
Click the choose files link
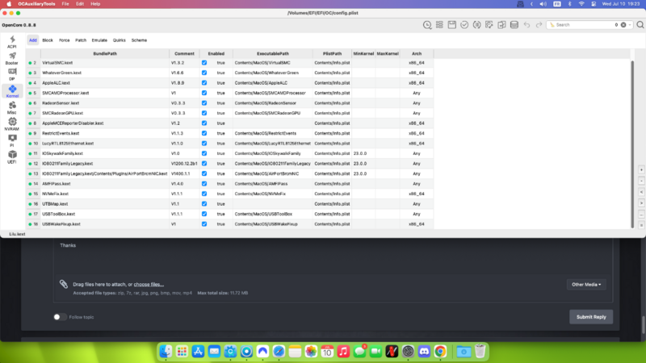[x=149, y=285]
